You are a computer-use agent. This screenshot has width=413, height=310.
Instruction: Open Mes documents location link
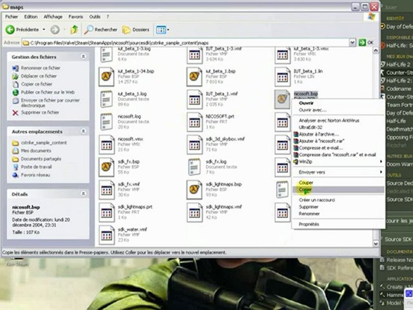[x=36, y=151]
